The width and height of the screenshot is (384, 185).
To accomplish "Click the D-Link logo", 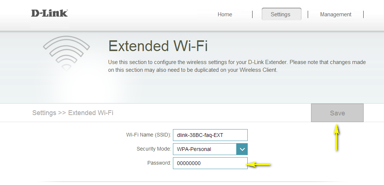I will [49, 13].
